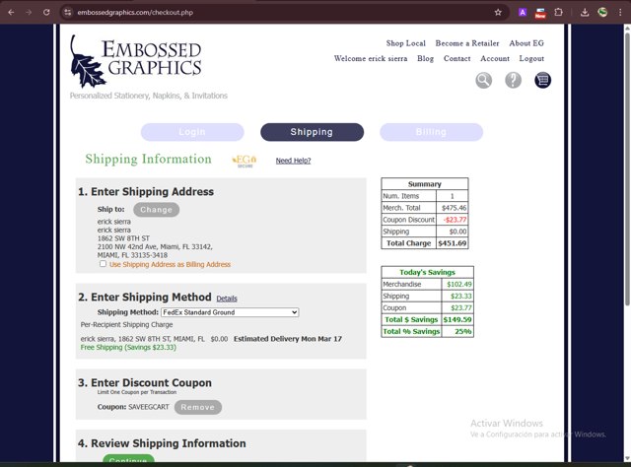Click Free Shipping (Savings $23.33) text

128,347
